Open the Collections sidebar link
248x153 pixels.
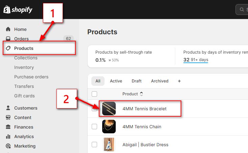[x=26, y=58]
